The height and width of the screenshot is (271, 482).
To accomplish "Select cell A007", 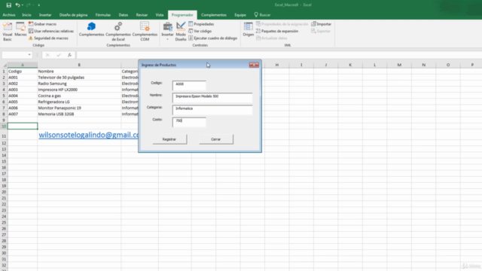I will point(23,114).
